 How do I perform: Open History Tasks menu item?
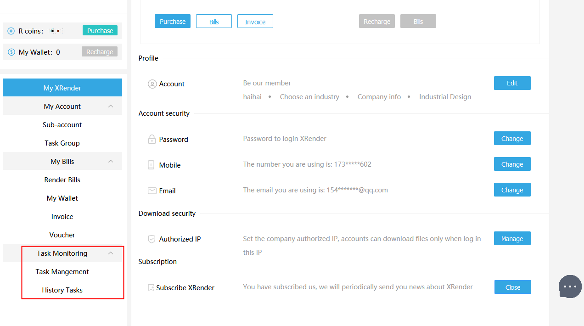[x=62, y=290]
